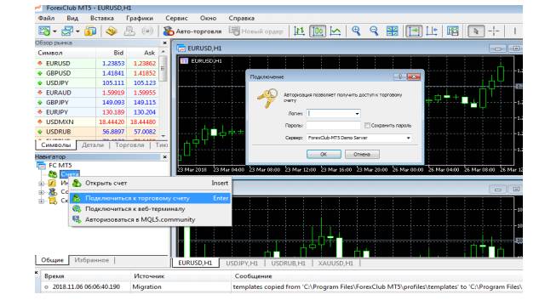This screenshot has height=306, width=545.
Task: Select the bar chart display icon
Action: [299, 31]
